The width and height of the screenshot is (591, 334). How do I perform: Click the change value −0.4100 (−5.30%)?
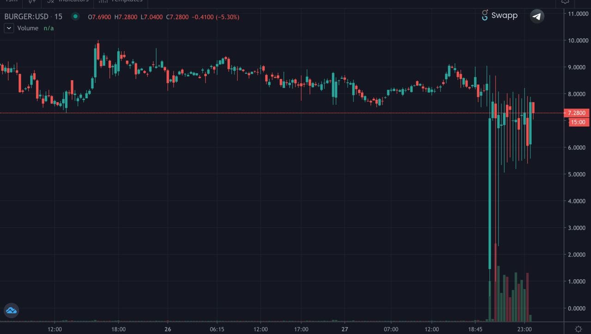point(216,17)
